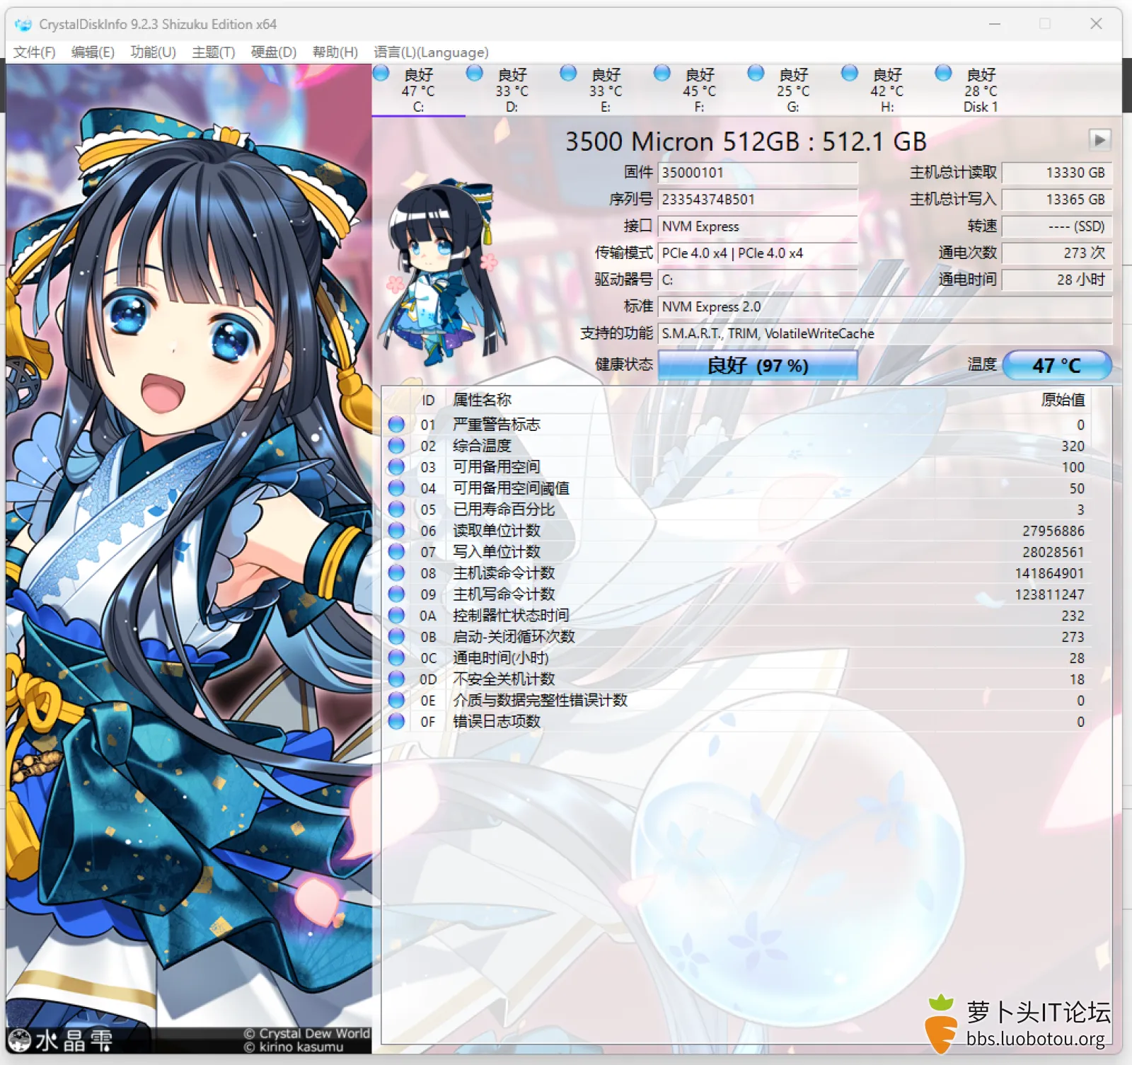This screenshot has width=1132, height=1065.
Task: Click the interface field NVM Express
Action: [x=758, y=226]
